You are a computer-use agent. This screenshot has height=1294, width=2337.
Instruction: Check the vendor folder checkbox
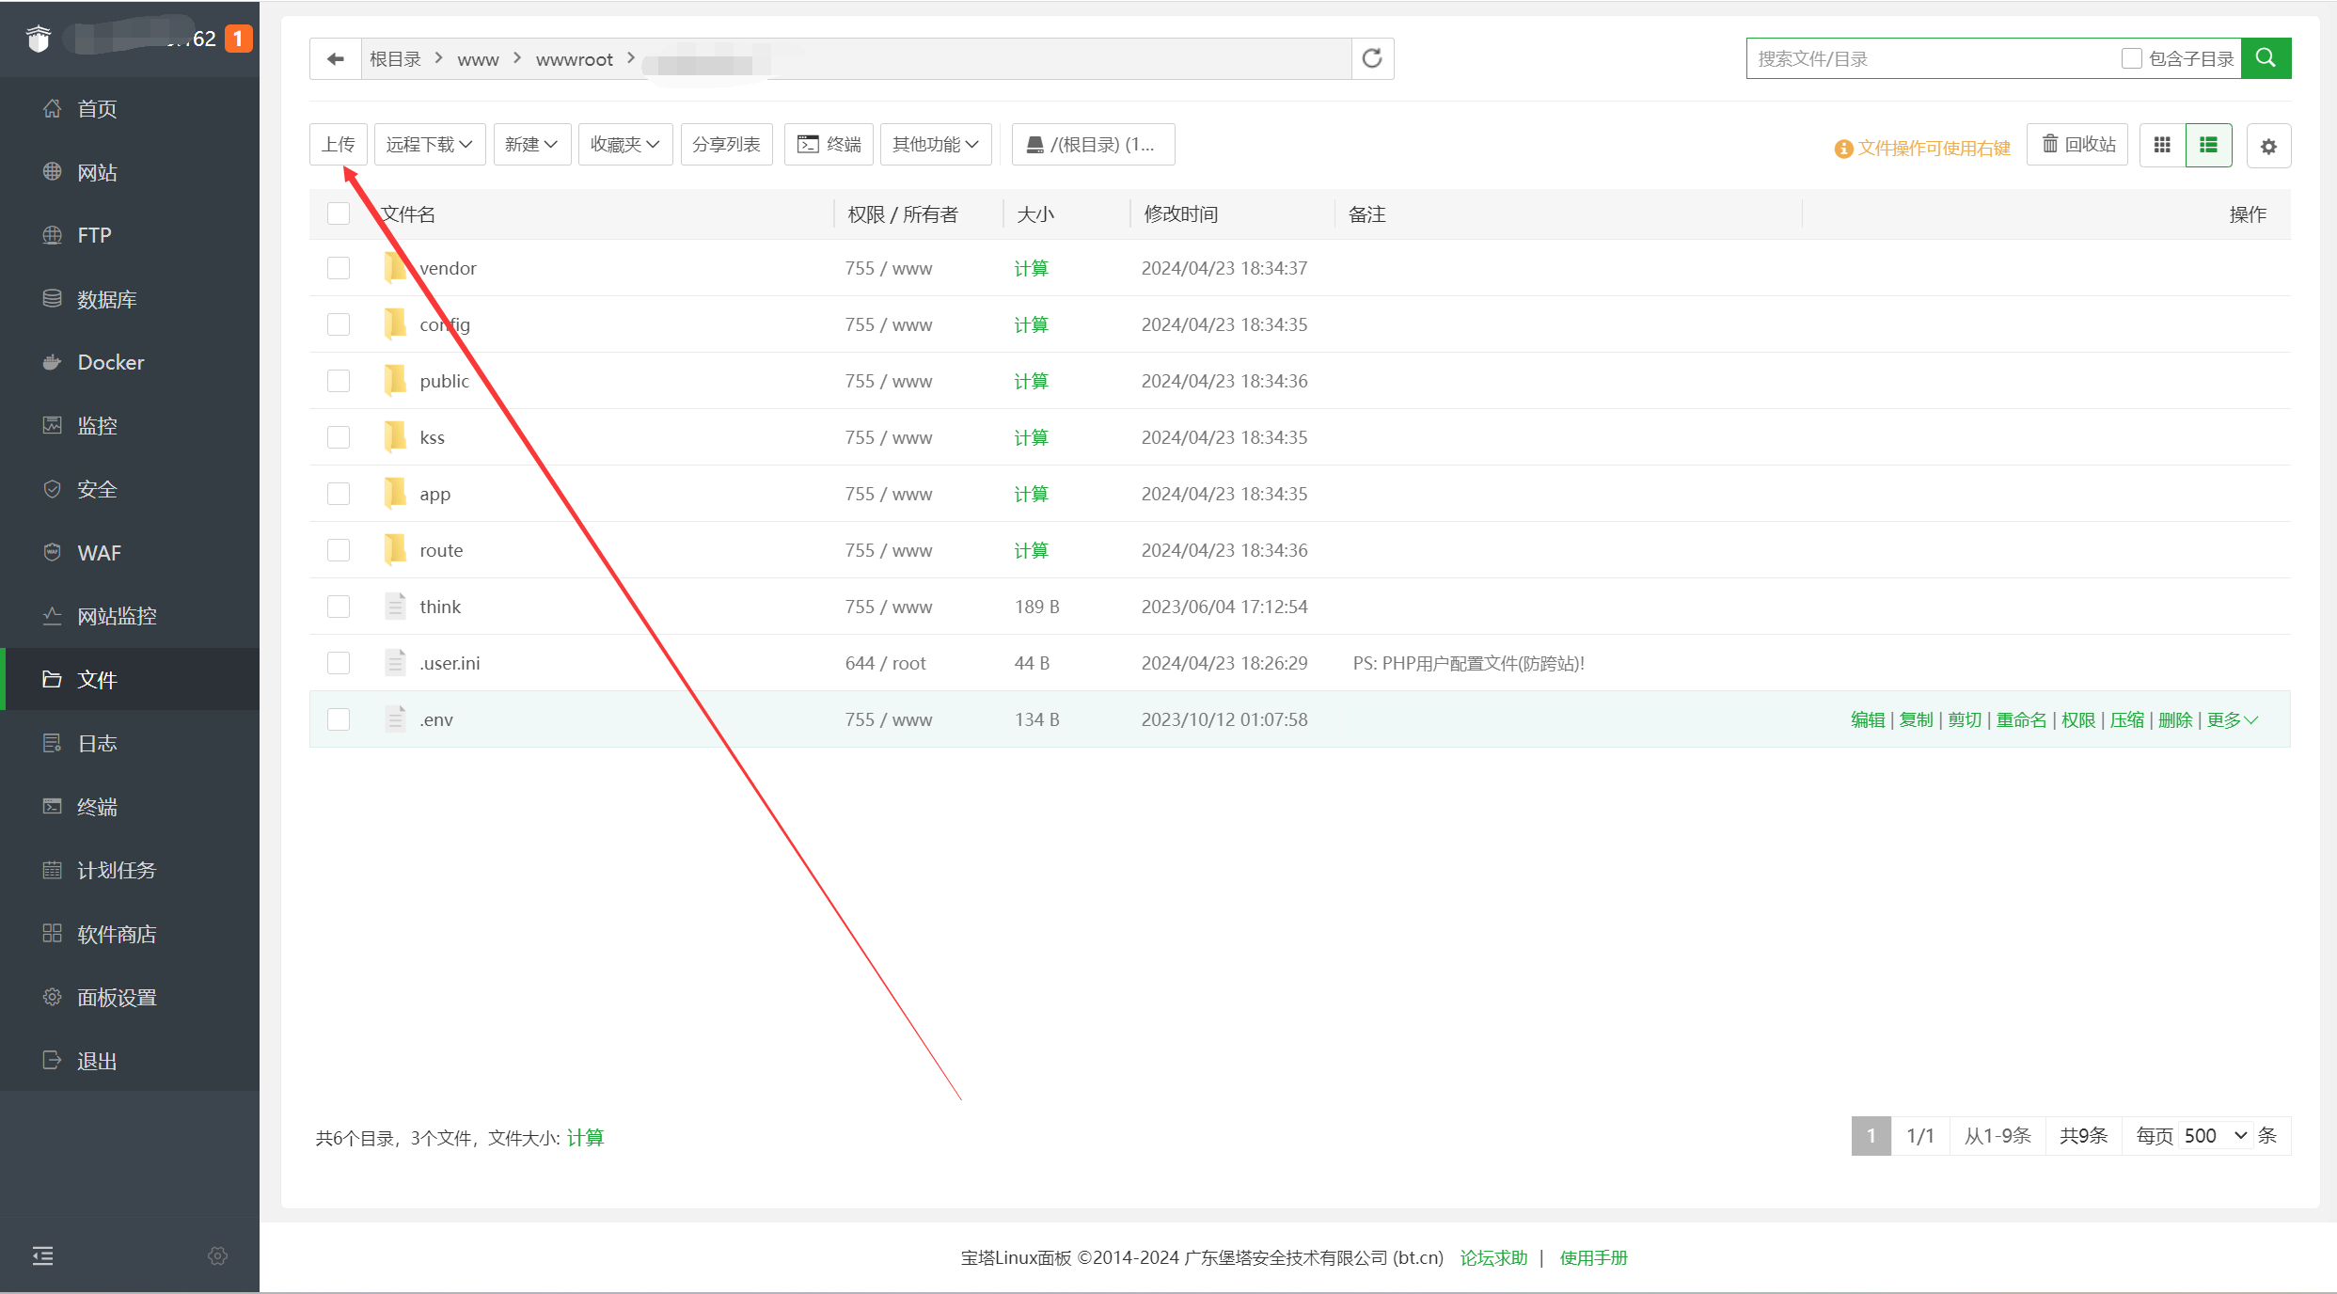coord(339,268)
